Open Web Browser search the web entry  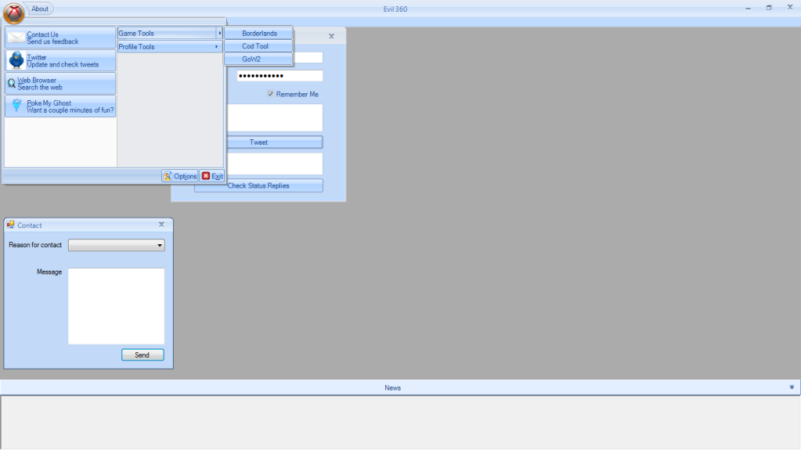(60, 83)
